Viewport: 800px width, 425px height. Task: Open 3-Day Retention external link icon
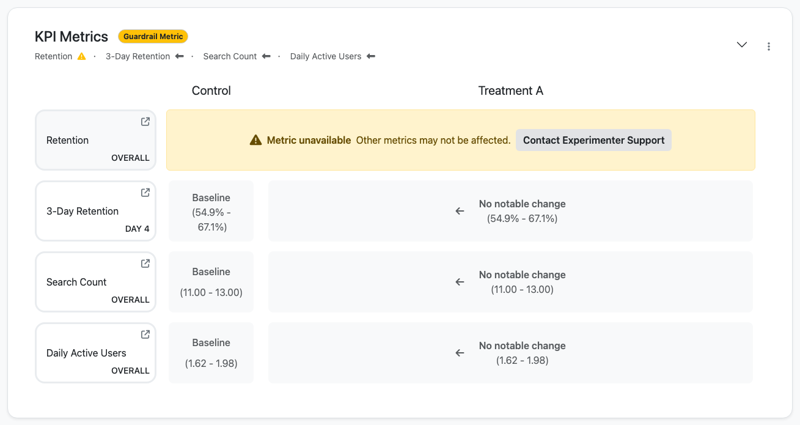[145, 193]
